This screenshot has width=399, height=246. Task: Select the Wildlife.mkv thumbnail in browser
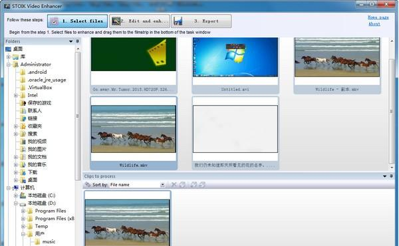(134, 133)
